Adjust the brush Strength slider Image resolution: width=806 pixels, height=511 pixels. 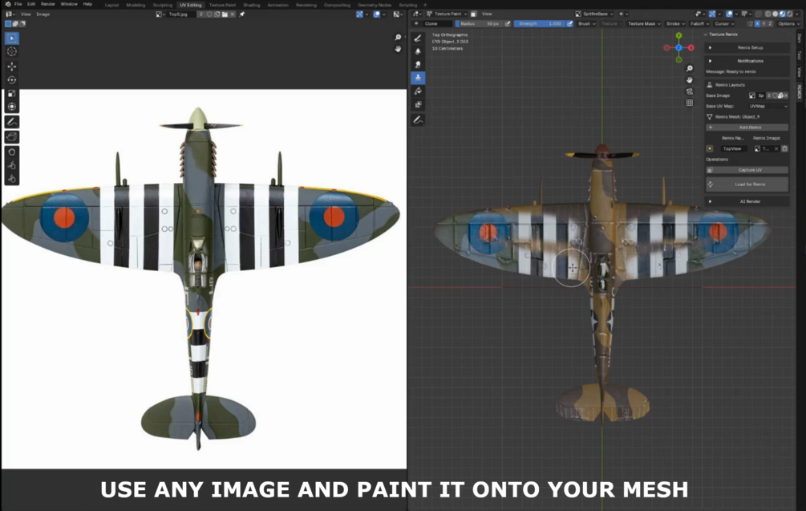click(x=539, y=23)
